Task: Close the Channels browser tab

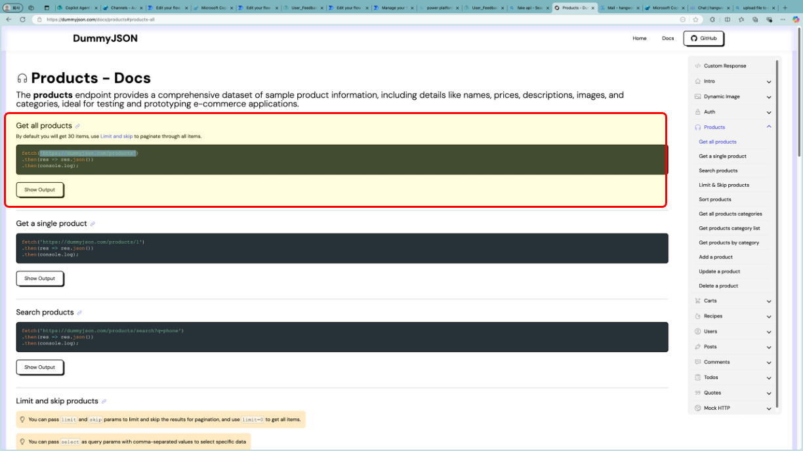Action: coord(141,8)
